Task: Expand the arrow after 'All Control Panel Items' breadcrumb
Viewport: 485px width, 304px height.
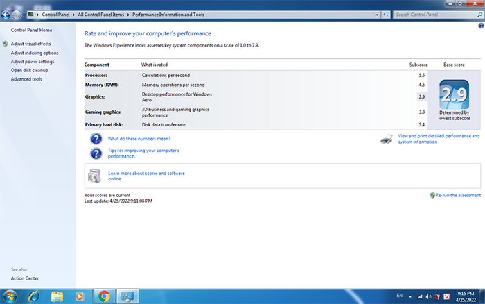Action: [127, 14]
